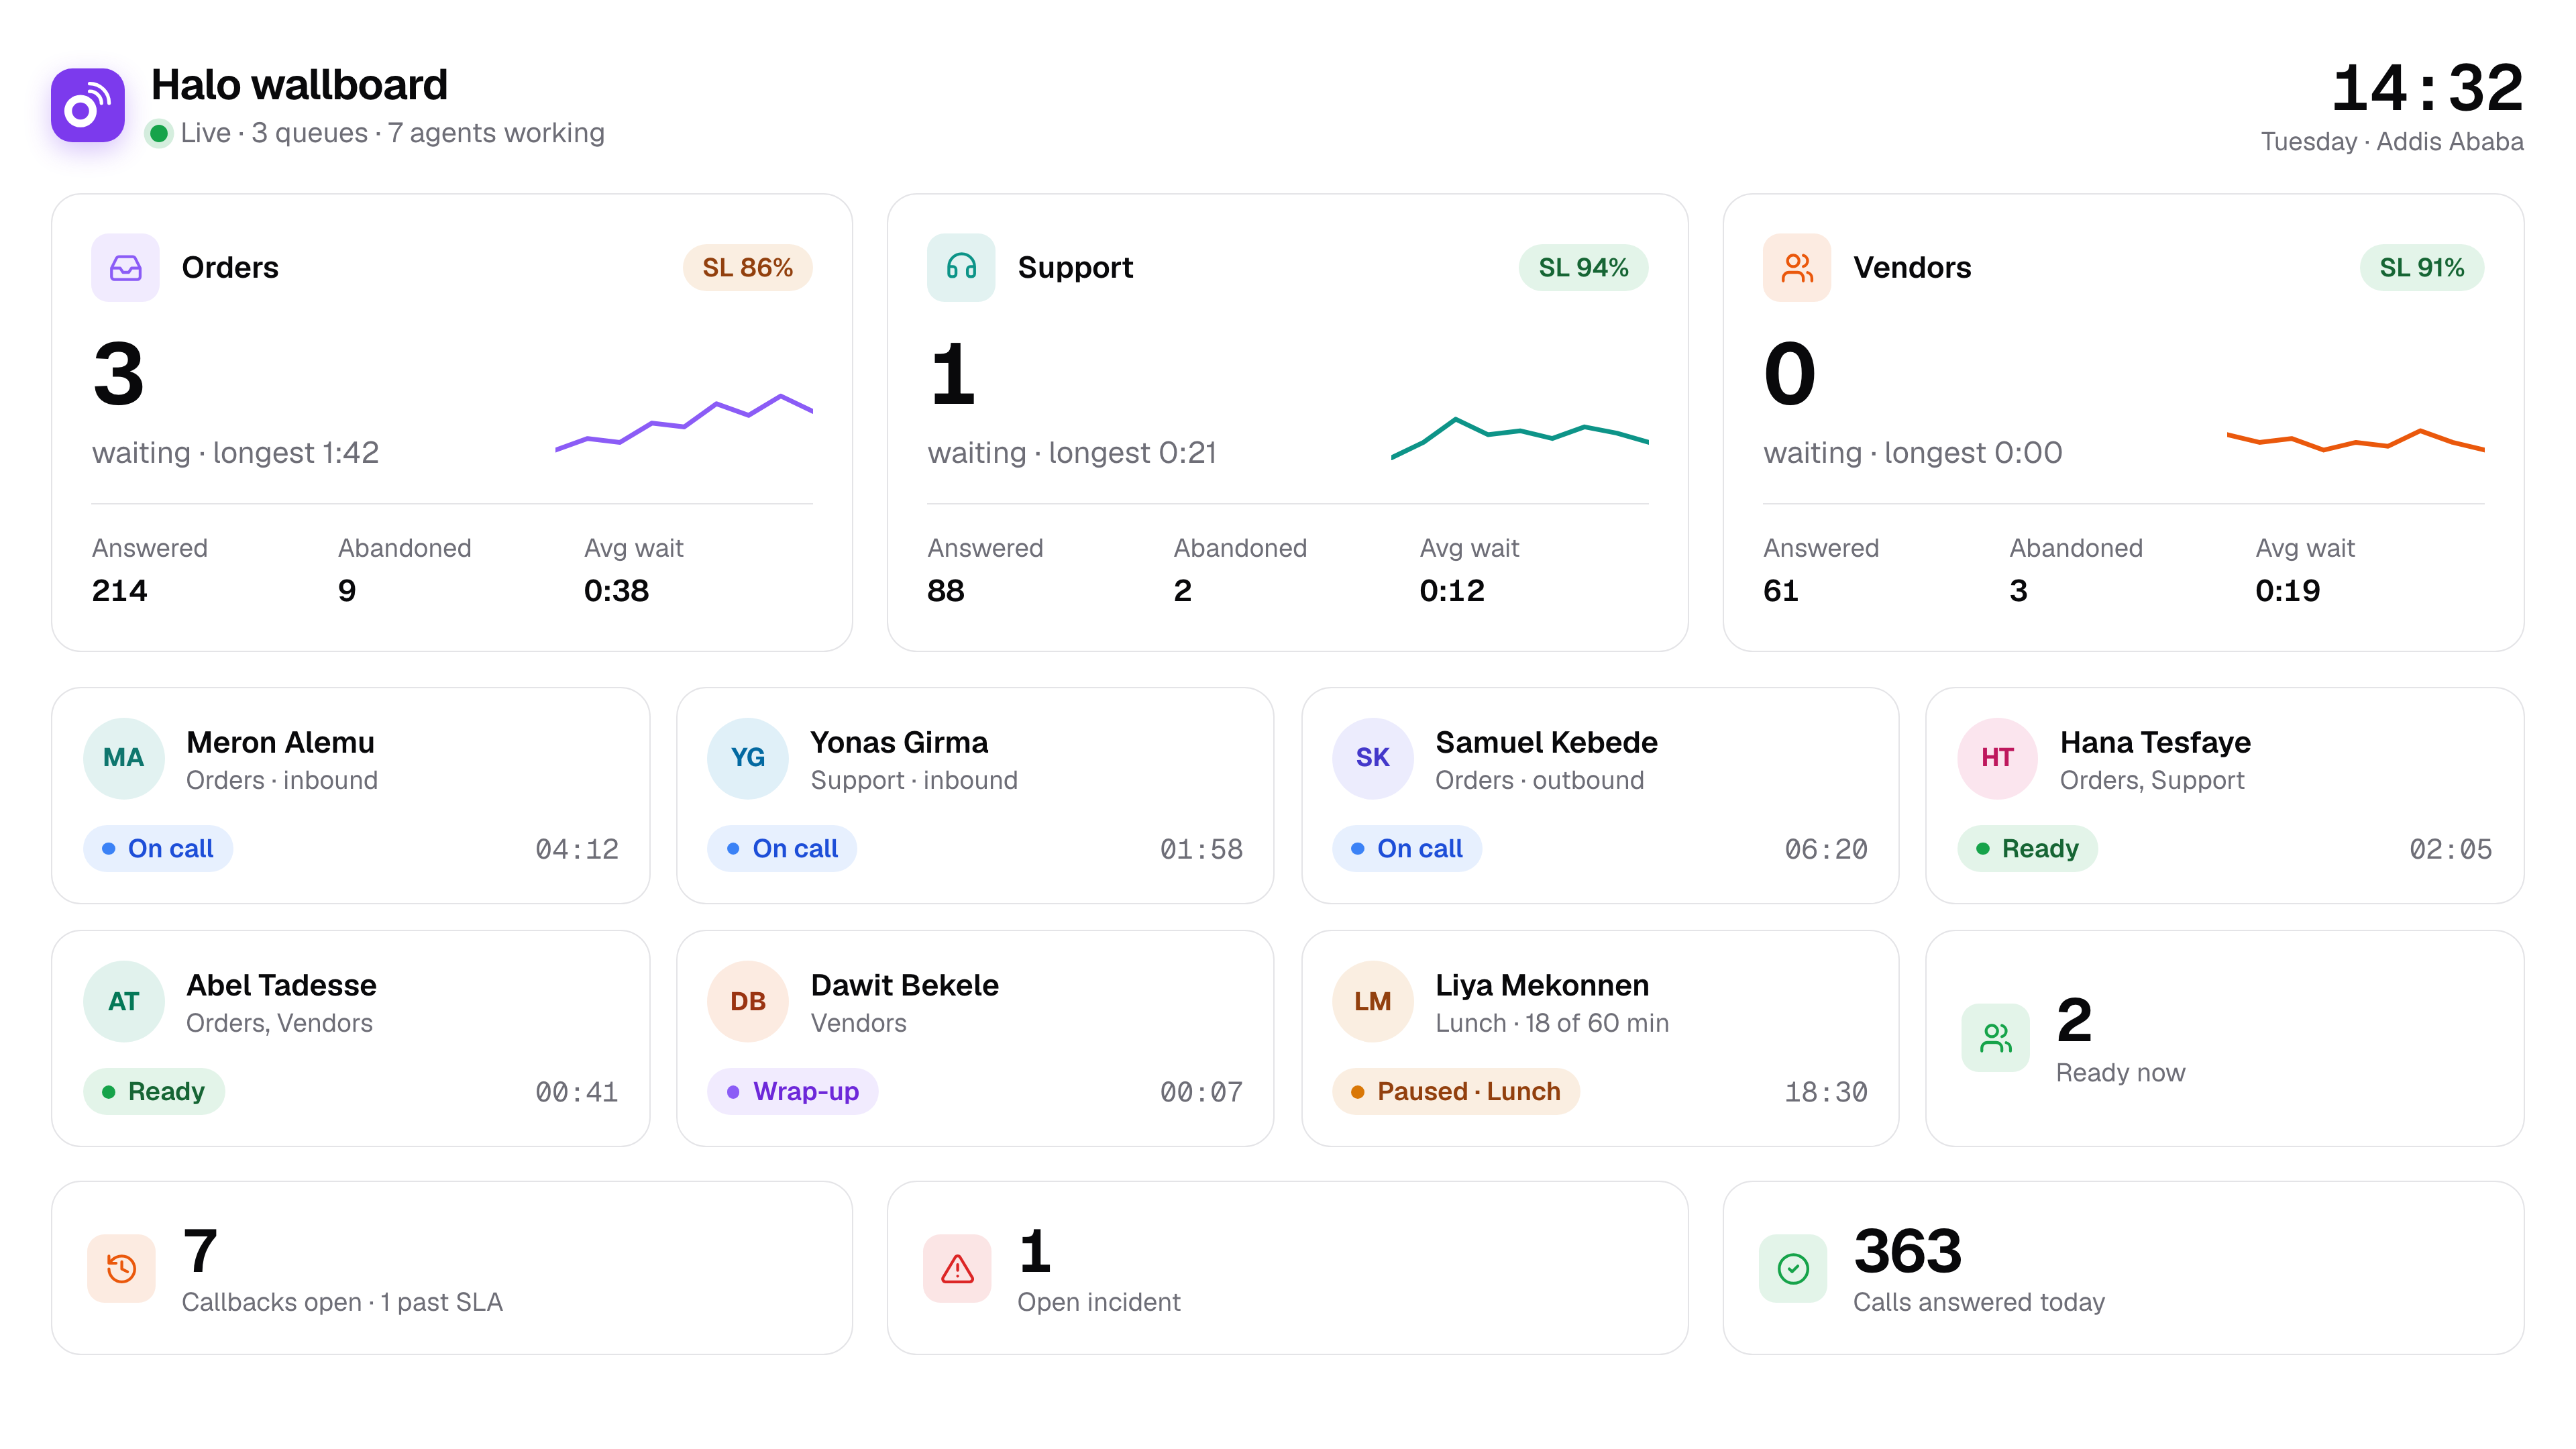Click the Callbacks open history icon

point(121,1268)
